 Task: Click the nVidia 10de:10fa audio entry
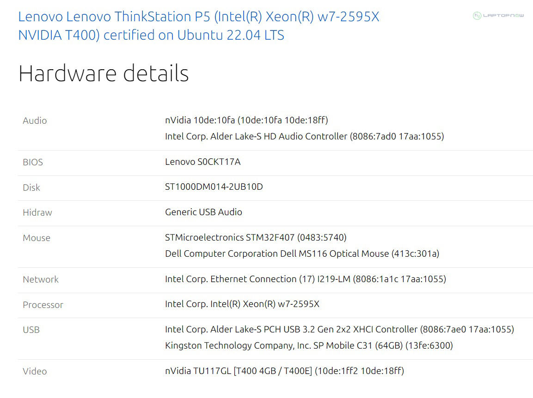coord(246,120)
